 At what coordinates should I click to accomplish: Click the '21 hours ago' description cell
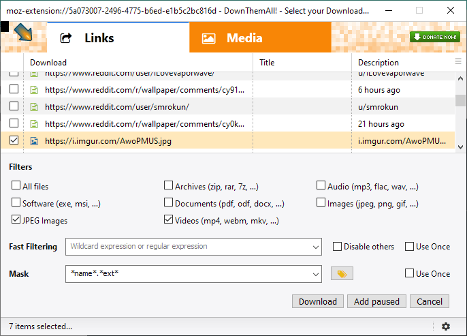pos(381,124)
